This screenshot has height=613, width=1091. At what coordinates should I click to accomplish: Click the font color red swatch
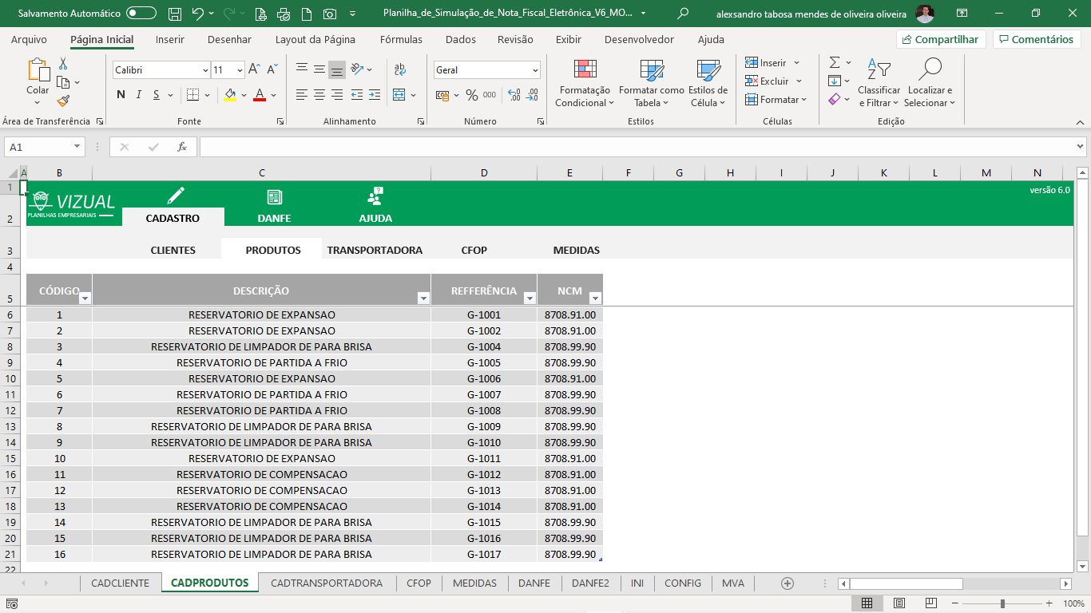[259, 95]
